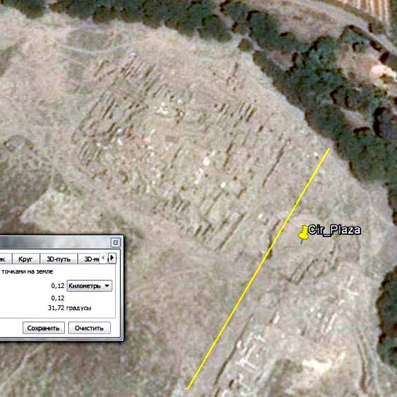Click the 0,12 value beside Километры
The height and width of the screenshot is (397, 397).
[58, 286]
